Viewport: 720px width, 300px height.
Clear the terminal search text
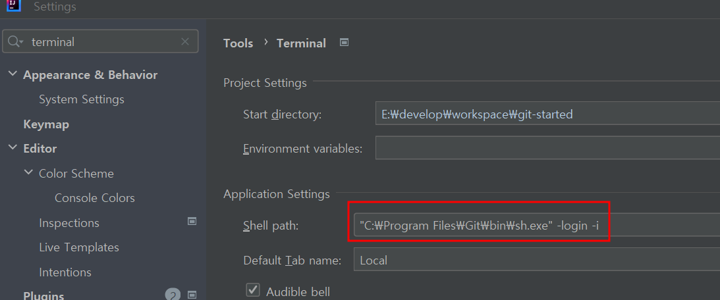tap(185, 42)
